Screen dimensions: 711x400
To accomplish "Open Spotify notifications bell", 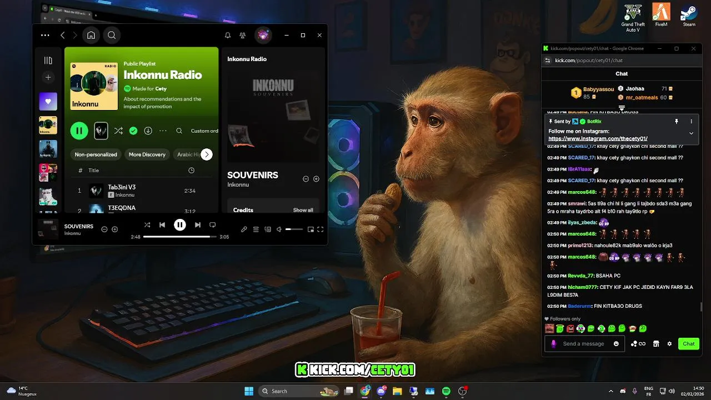I will click(x=228, y=35).
